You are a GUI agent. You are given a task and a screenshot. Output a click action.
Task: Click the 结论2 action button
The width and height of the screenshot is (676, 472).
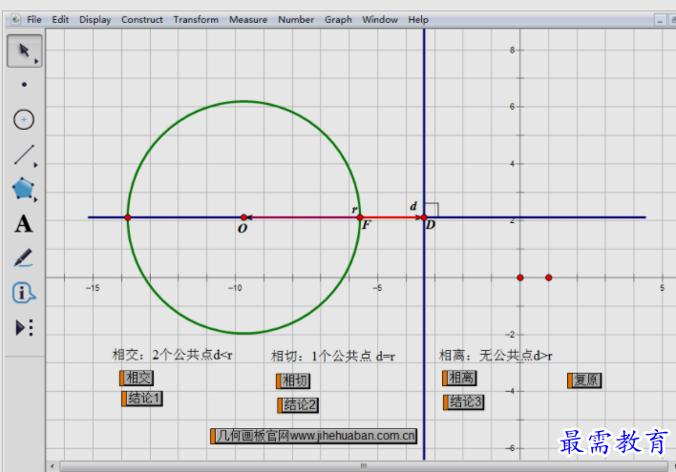pyautogui.click(x=298, y=405)
